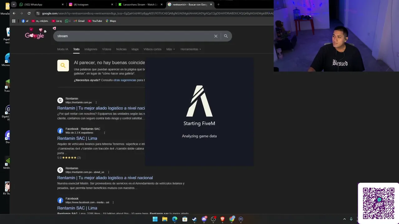399x224 pixels.
Task: Switch to the Larssonhans Stream tab
Action: click(141, 4)
